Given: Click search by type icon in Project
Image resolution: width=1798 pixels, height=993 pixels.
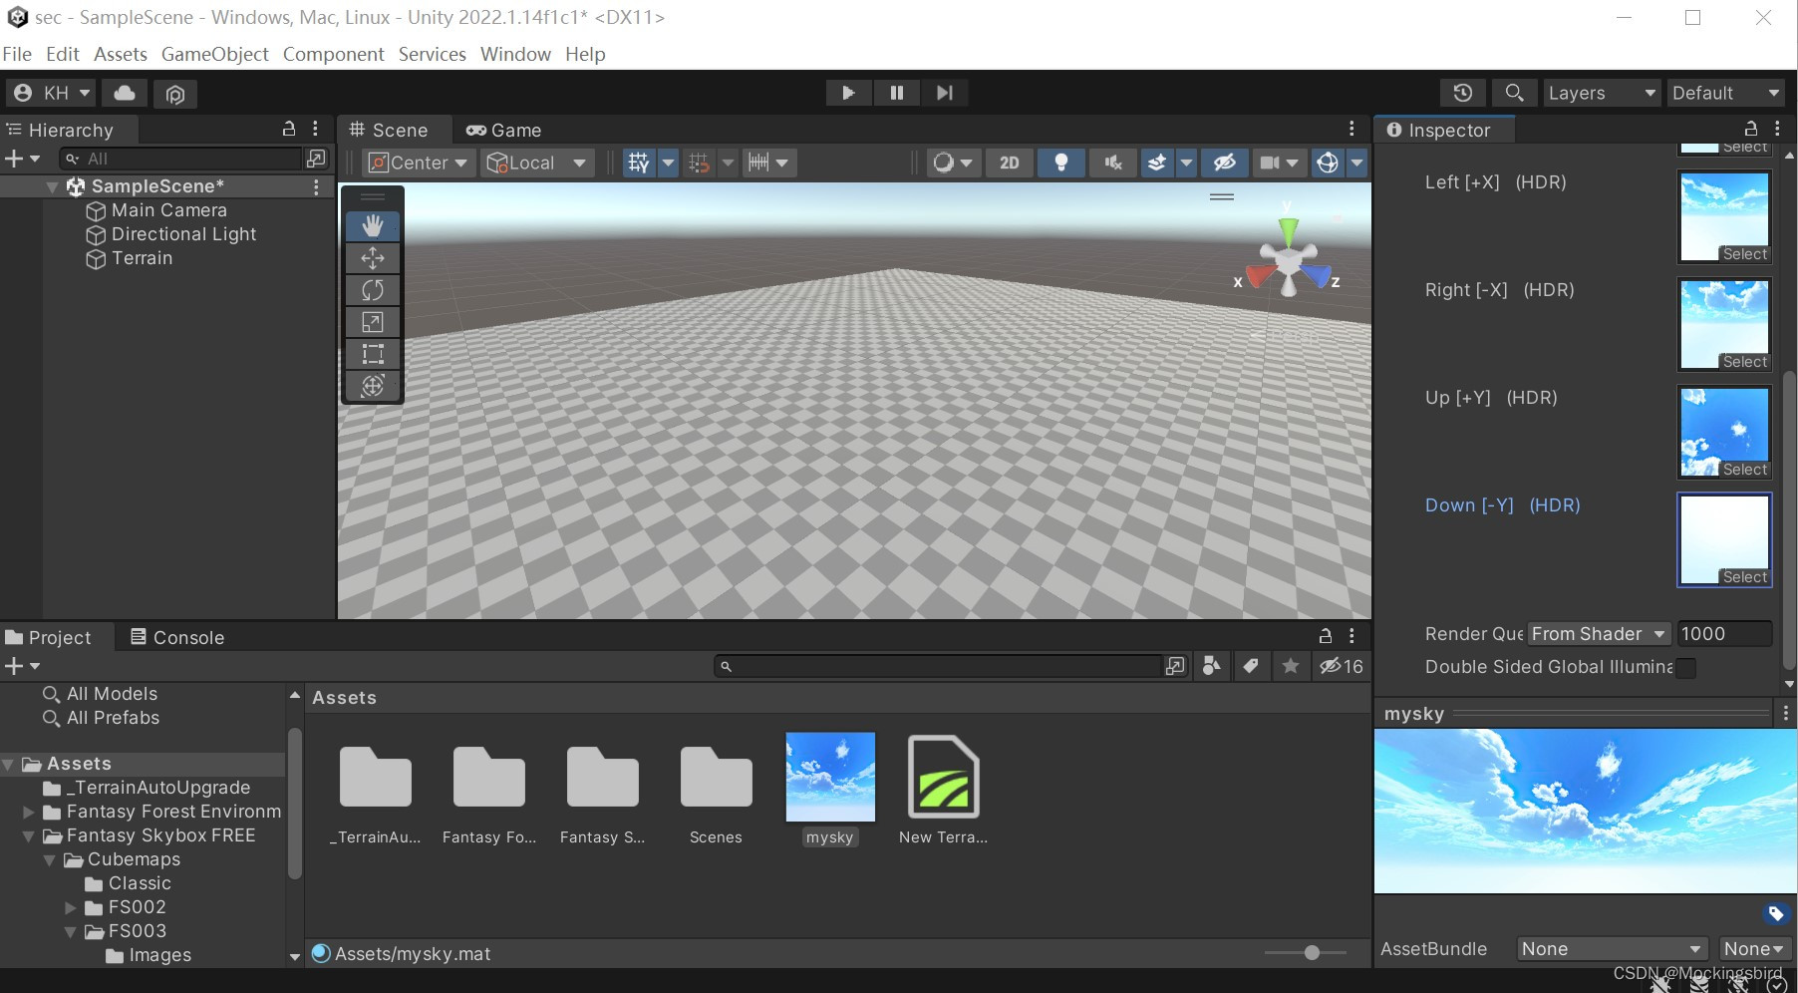Looking at the screenshot, I should [x=1211, y=666].
